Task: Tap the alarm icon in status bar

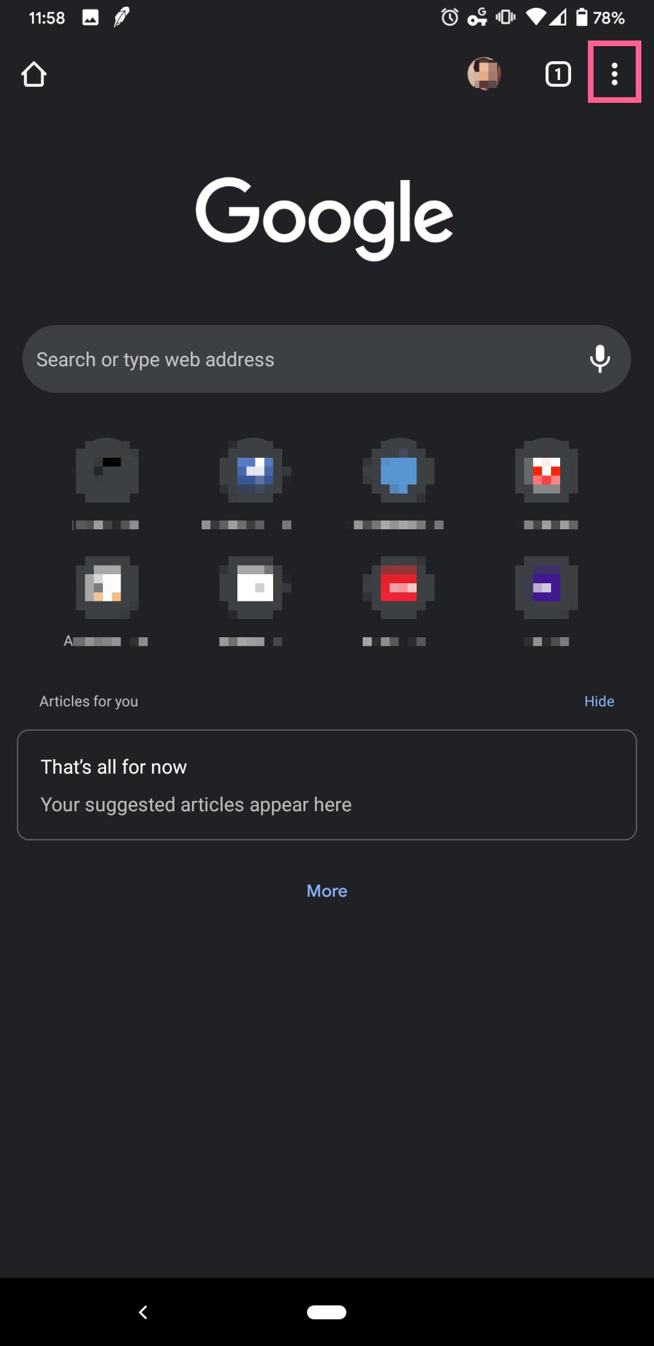Action: tap(449, 17)
